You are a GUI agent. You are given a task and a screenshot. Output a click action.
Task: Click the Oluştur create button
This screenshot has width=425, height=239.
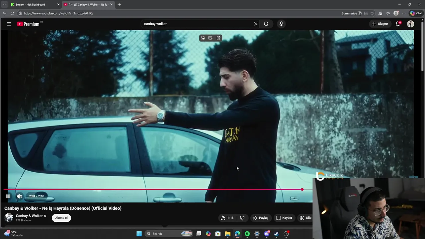pyautogui.click(x=380, y=24)
